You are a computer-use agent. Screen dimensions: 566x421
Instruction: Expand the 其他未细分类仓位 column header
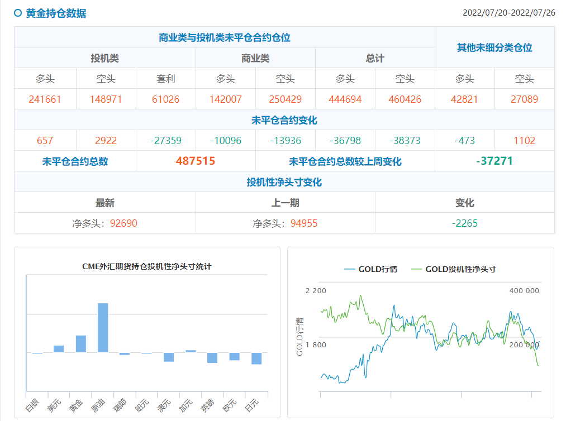coord(494,47)
